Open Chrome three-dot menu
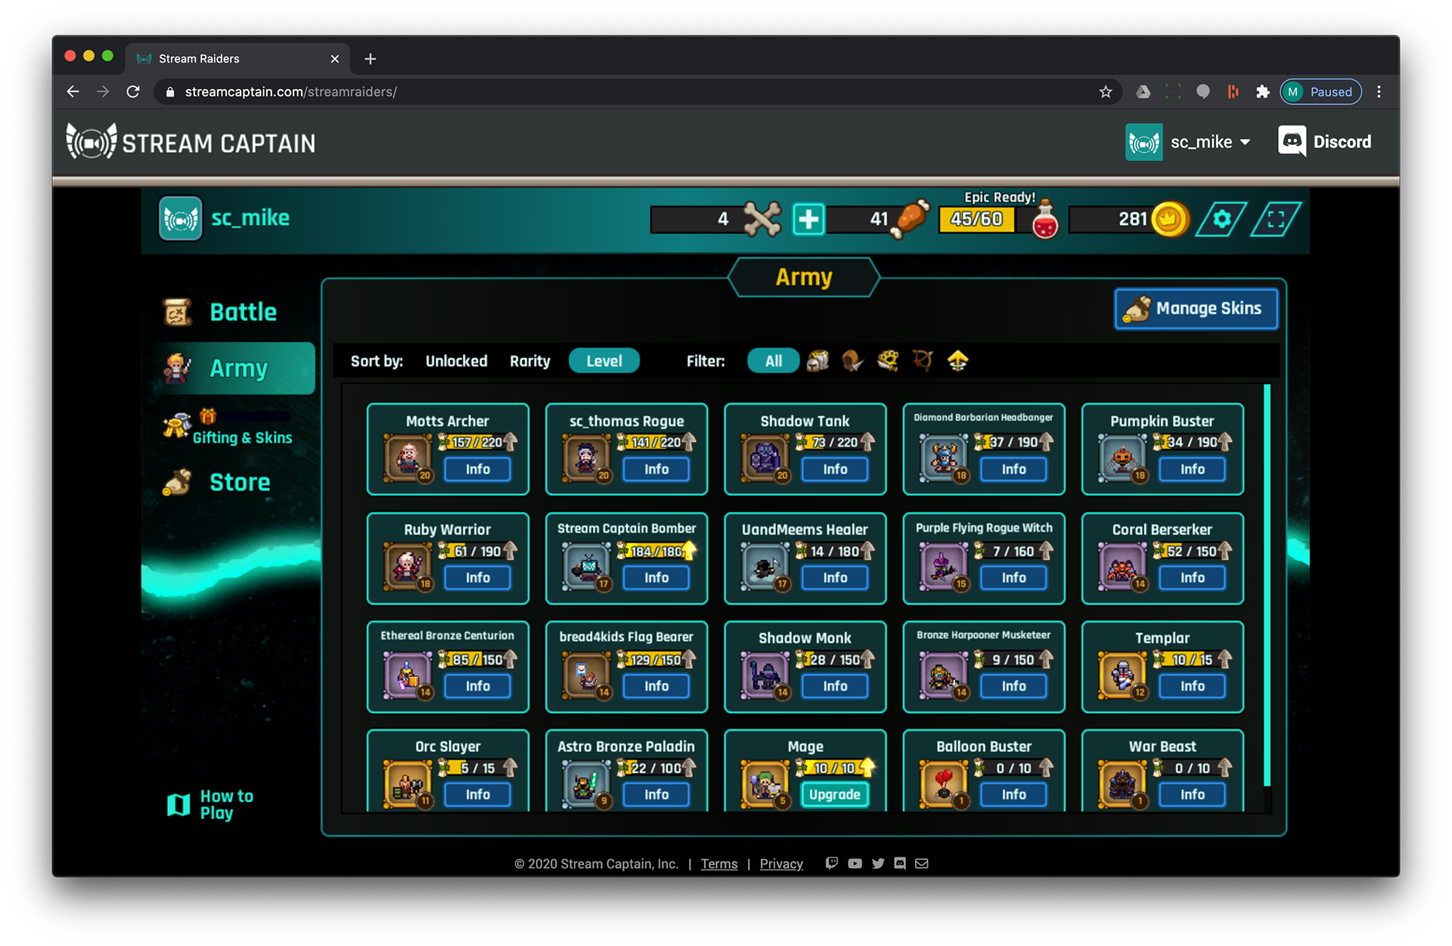Image resolution: width=1452 pixels, height=946 pixels. pos(1379,92)
